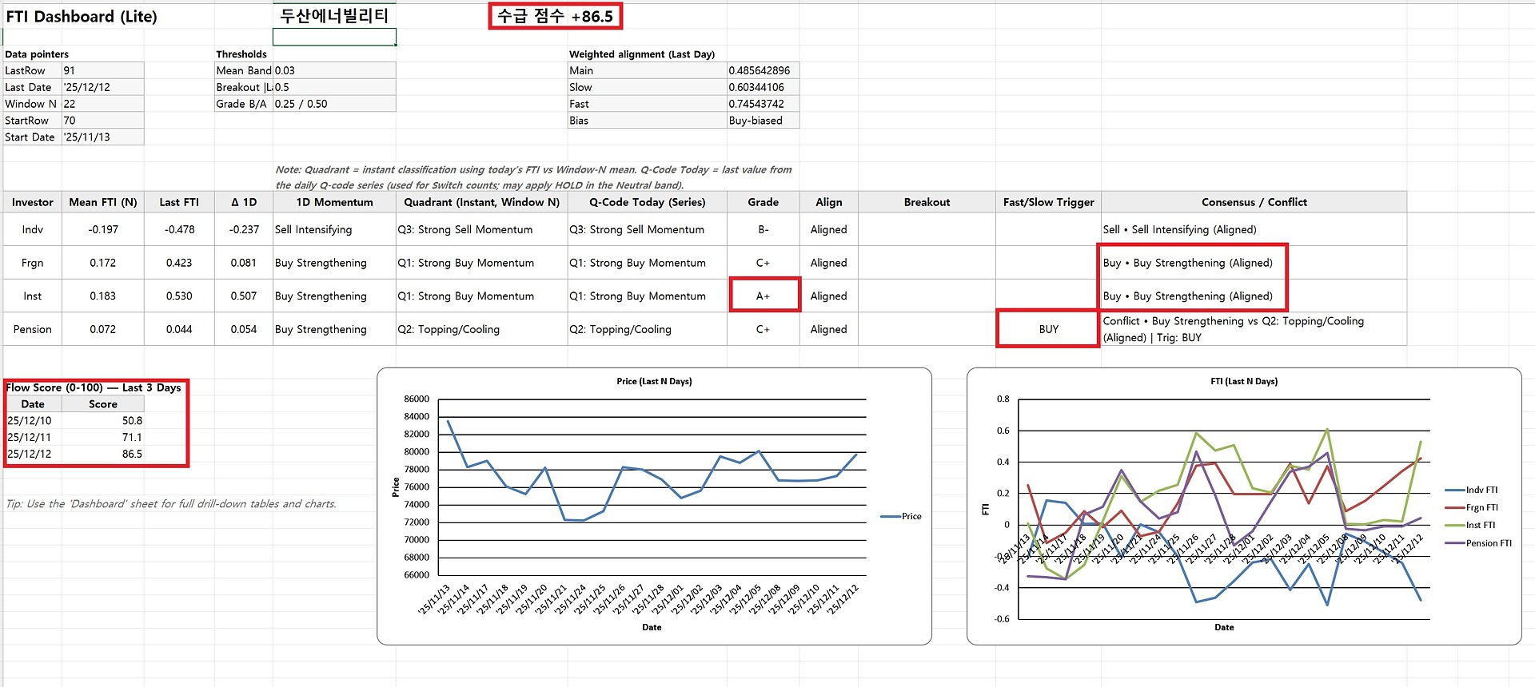Click the Buy-biased Bias value cell
The height and width of the screenshot is (687, 1535).
763,121
